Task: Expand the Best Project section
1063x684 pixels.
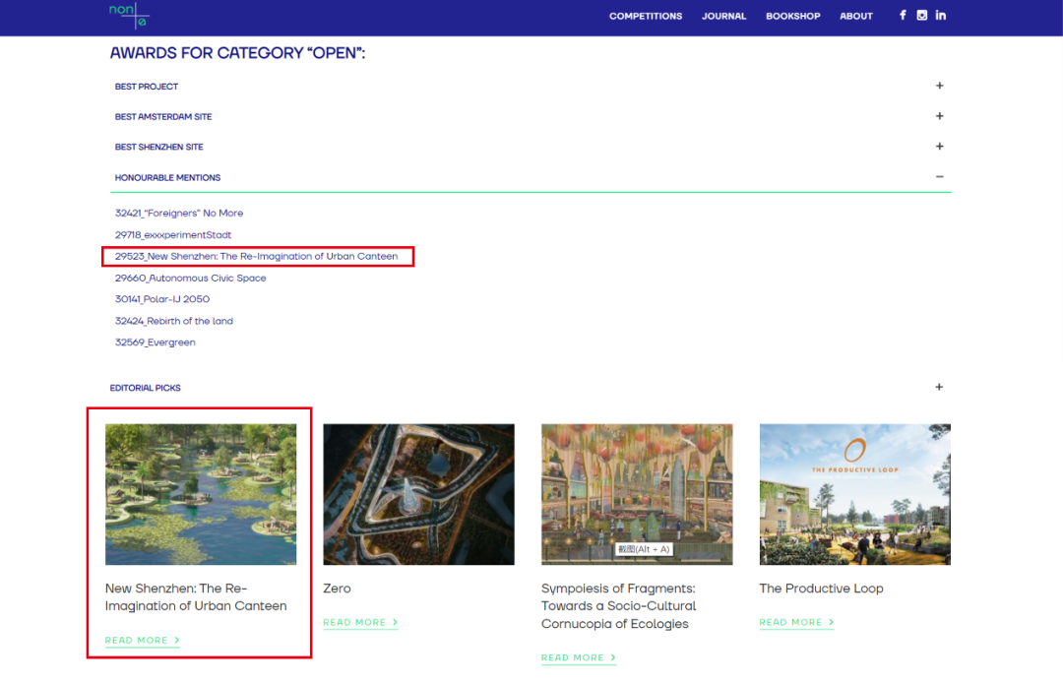Action: click(x=939, y=86)
